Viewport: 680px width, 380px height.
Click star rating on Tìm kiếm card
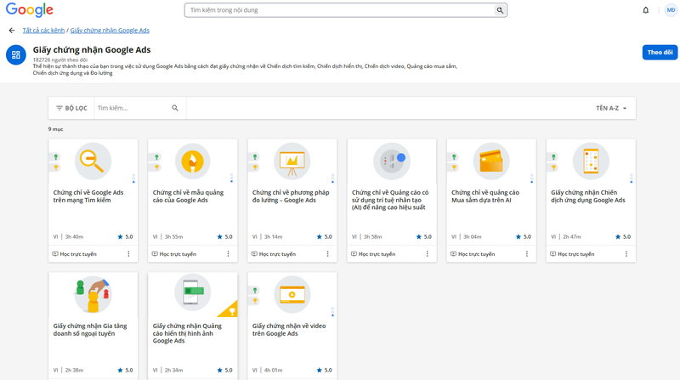(x=125, y=237)
